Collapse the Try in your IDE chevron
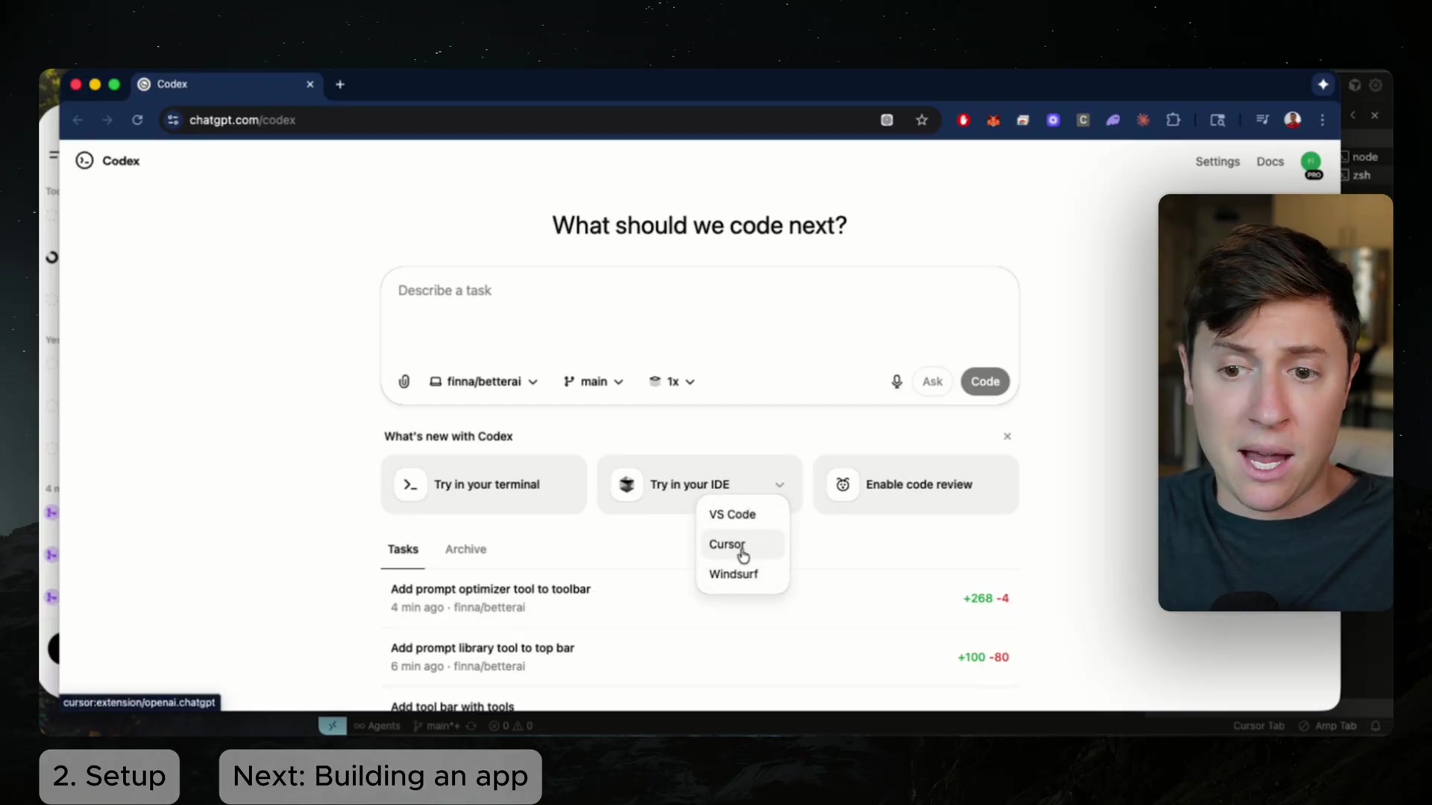 tap(779, 484)
